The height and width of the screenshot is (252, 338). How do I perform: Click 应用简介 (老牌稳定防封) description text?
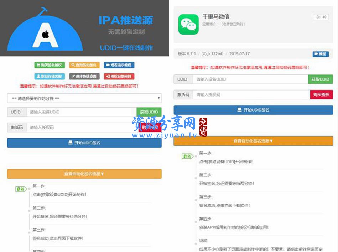tap(223, 24)
